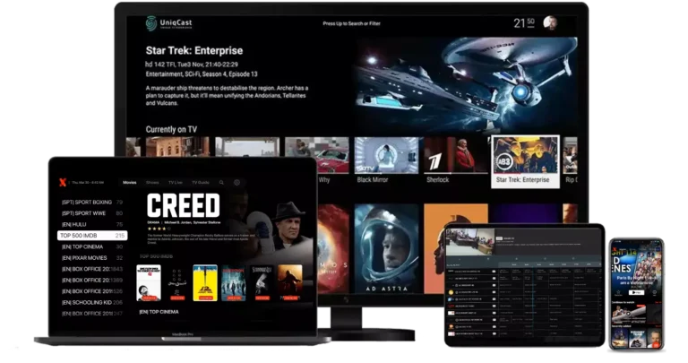Open search icon in the laptop app
Viewport: 688px width, 363px height.
[221, 183]
